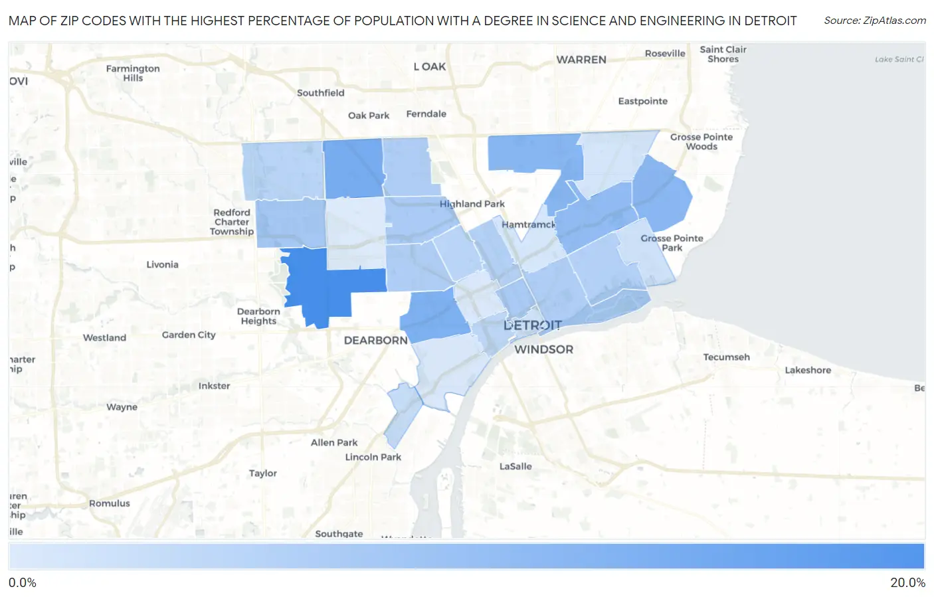Click the Redford Charter Township label
The image size is (934, 597).
coord(232,222)
